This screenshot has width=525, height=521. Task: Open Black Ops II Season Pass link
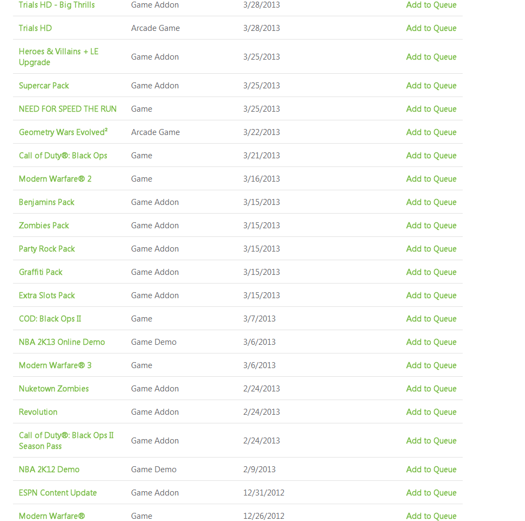(66, 440)
